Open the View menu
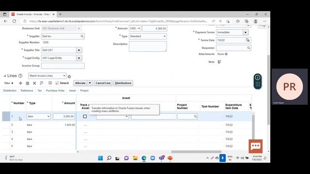310x174 pixels. [9, 83]
